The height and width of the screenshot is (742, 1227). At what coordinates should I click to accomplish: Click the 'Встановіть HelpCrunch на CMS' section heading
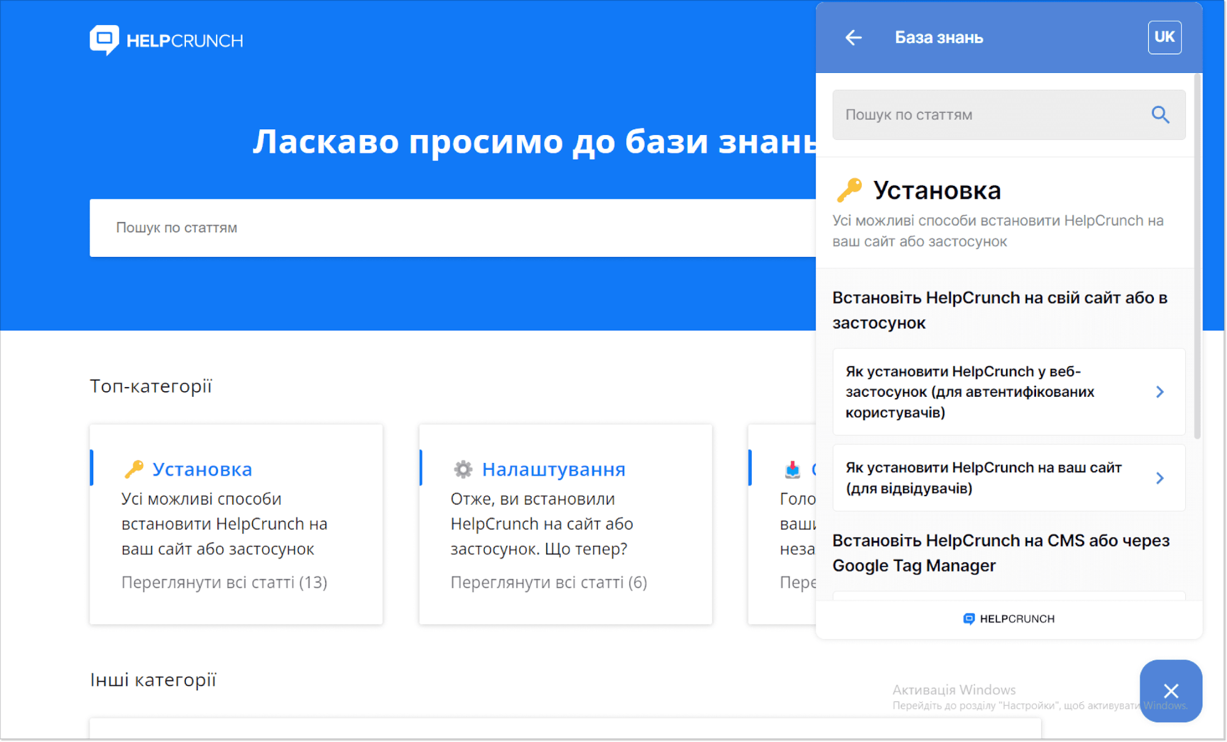1001,553
